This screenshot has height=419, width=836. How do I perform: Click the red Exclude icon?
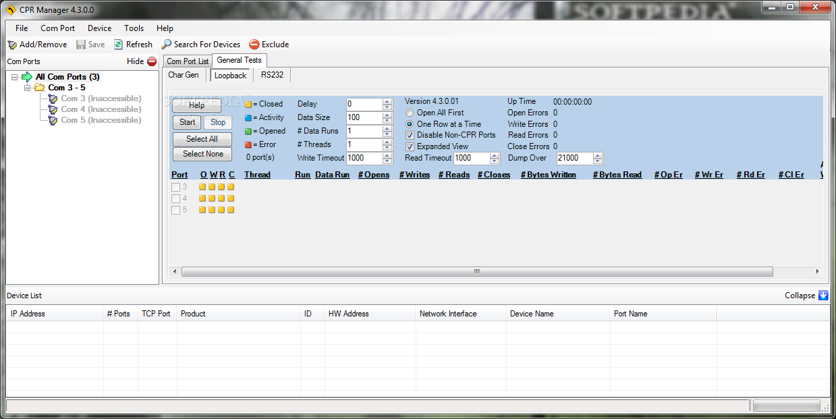point(254,45)
